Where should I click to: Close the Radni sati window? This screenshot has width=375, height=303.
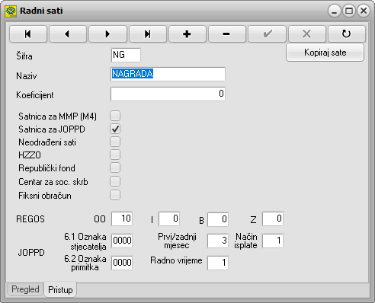click(364, 11)
